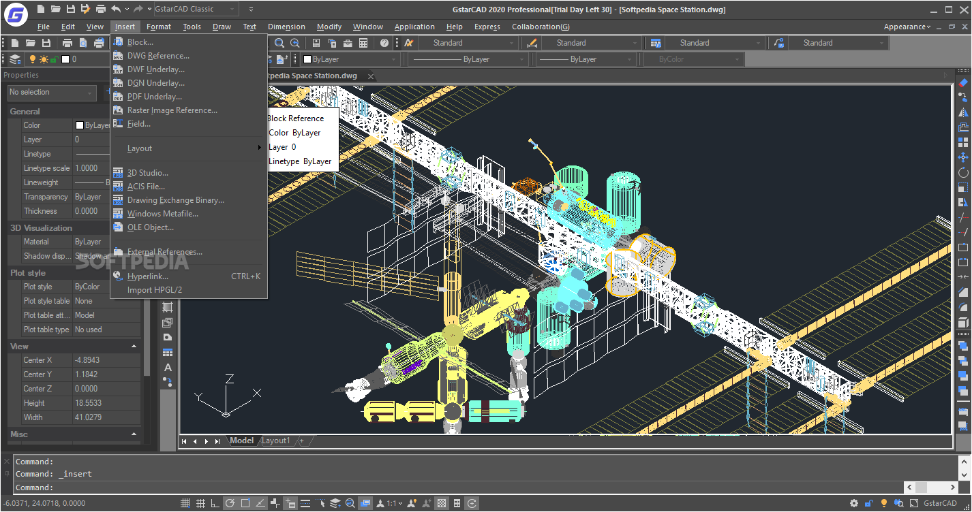Image resolution: width=972 pixels, height=512 pixels.
Task: Open the linetype ByLayer dropdown
Action: (x=469, y=59)
